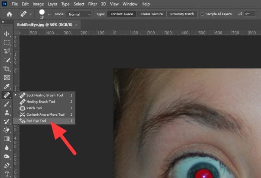The height and width of the screenshot is (178, 261).
Task: Select the Eraser tool
Action: 7,130
